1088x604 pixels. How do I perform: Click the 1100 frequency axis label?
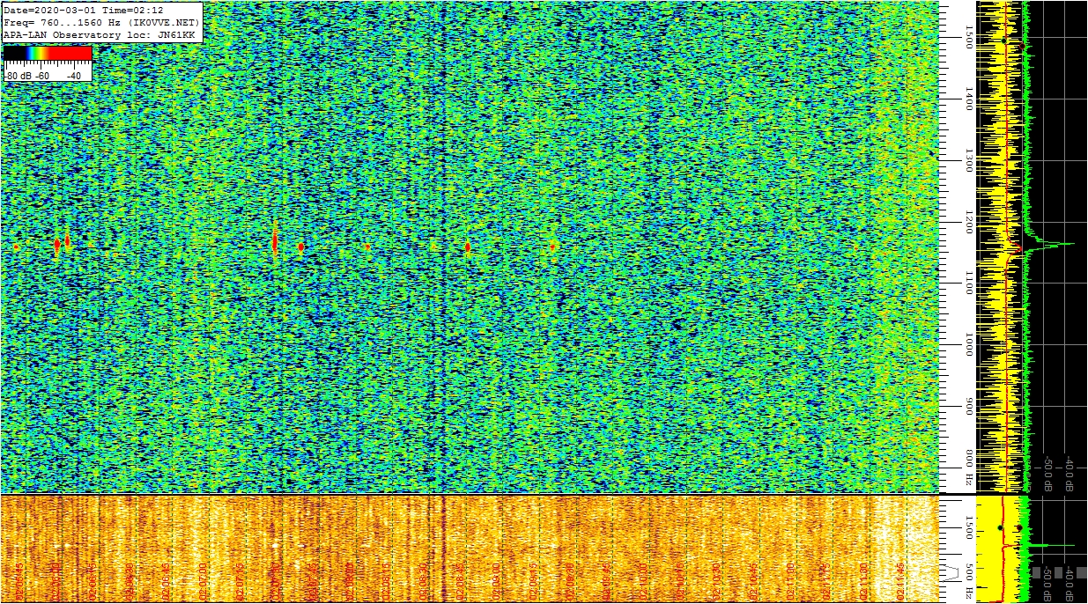969,284
